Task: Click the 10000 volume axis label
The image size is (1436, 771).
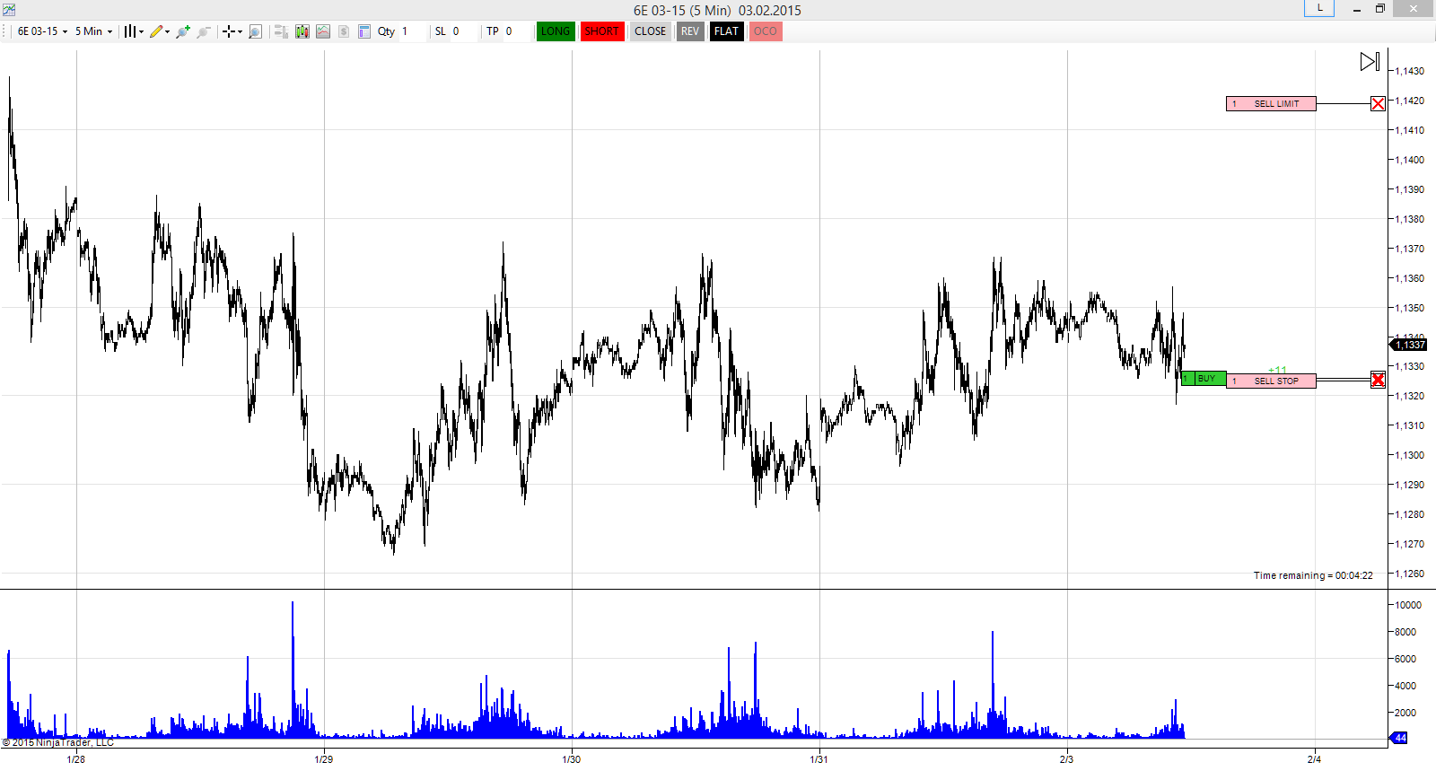Action: (x=1408, y=605)
